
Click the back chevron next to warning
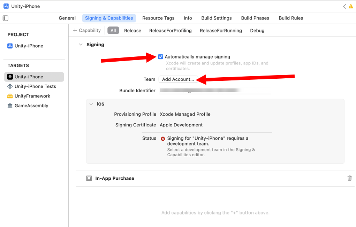(344, 6)
